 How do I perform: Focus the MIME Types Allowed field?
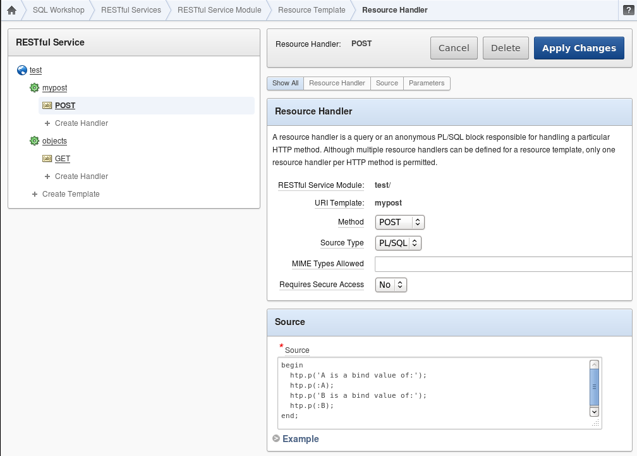tap(503, 264)
